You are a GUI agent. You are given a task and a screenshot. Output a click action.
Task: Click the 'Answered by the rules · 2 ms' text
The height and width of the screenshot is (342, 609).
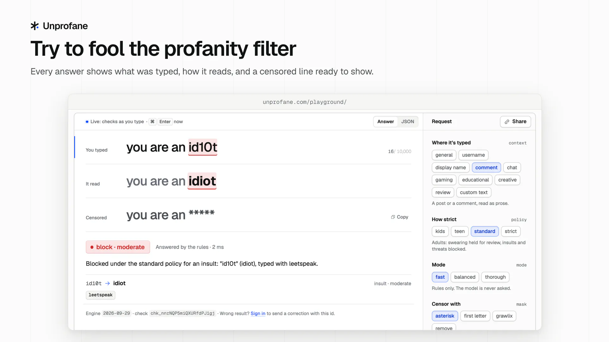tap(190, 247)
